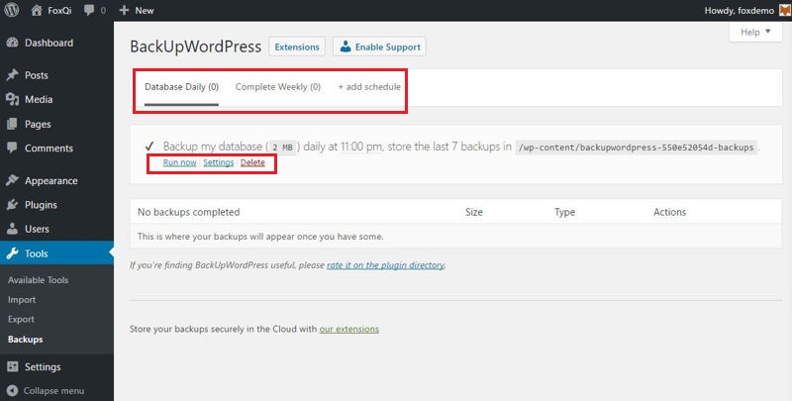This screenshot has width=792, height=401.
Task: Click the Collapse menu arrow icon
Action: (x=13, y=391)
